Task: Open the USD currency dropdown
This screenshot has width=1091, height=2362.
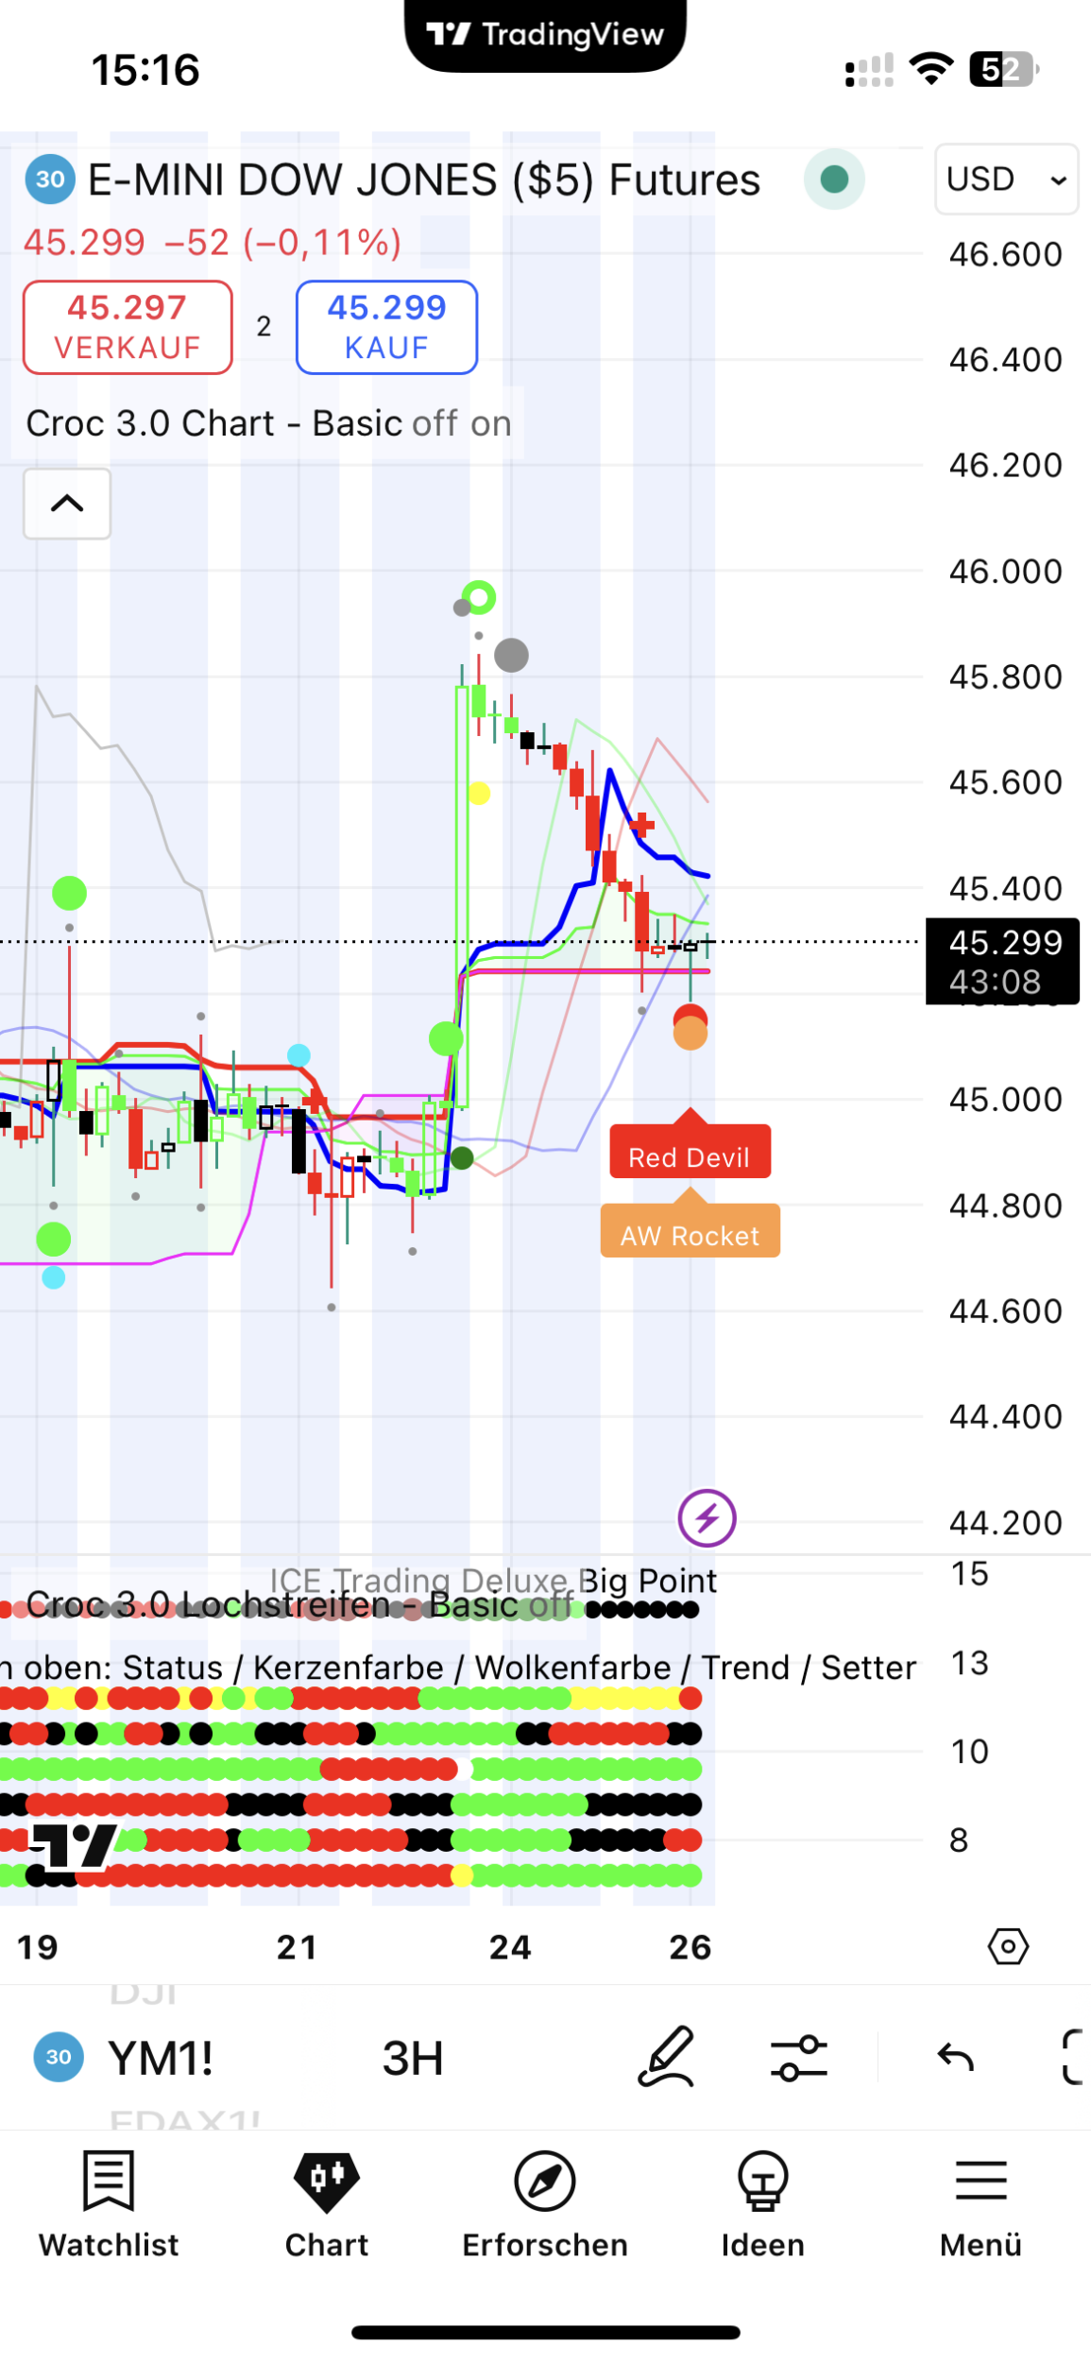Action: (x=1006, y=180)
